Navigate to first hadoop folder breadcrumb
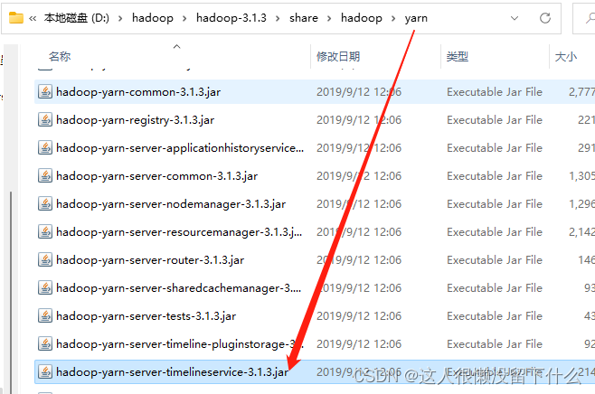595x394 pixels. pyautogui.click(x=153, y=18)
